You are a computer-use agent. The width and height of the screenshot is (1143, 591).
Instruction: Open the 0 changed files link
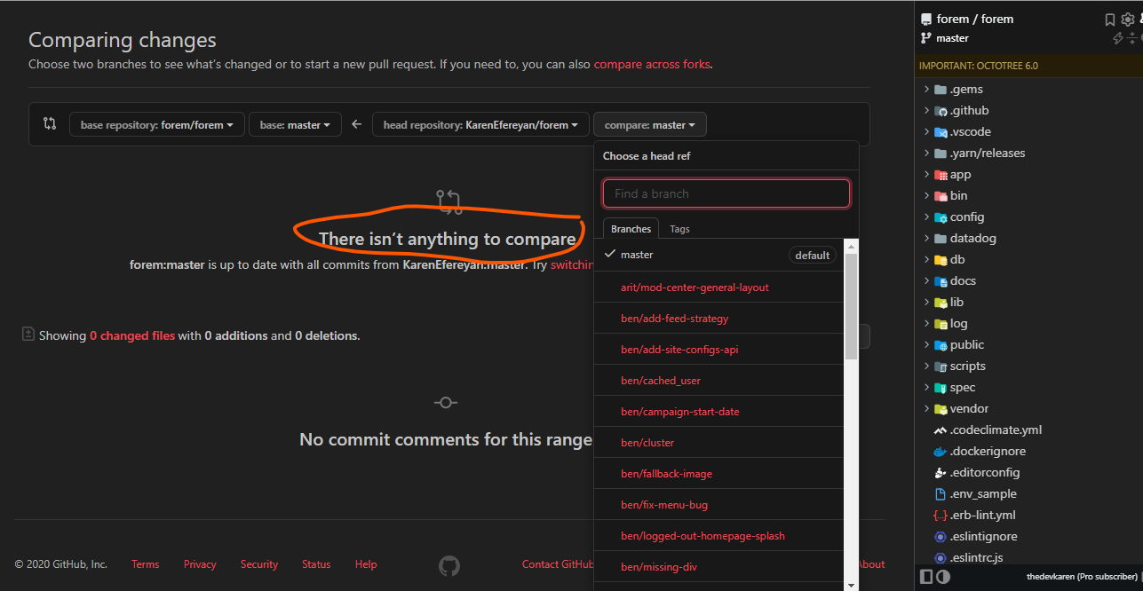coord(132,335)
